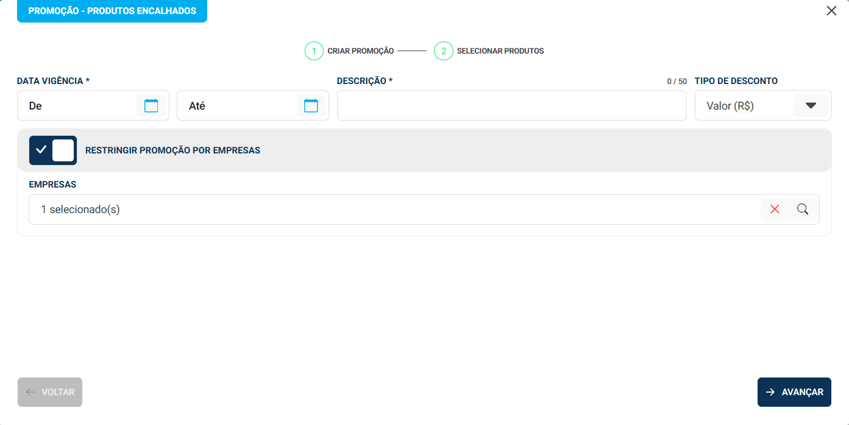This screenshot has width=849, height=425.
Task: Go to step 1 Criar Promoção
Action: point(349,51)
